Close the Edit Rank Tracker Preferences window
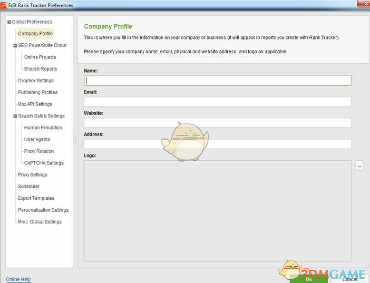 click(364, 4)
